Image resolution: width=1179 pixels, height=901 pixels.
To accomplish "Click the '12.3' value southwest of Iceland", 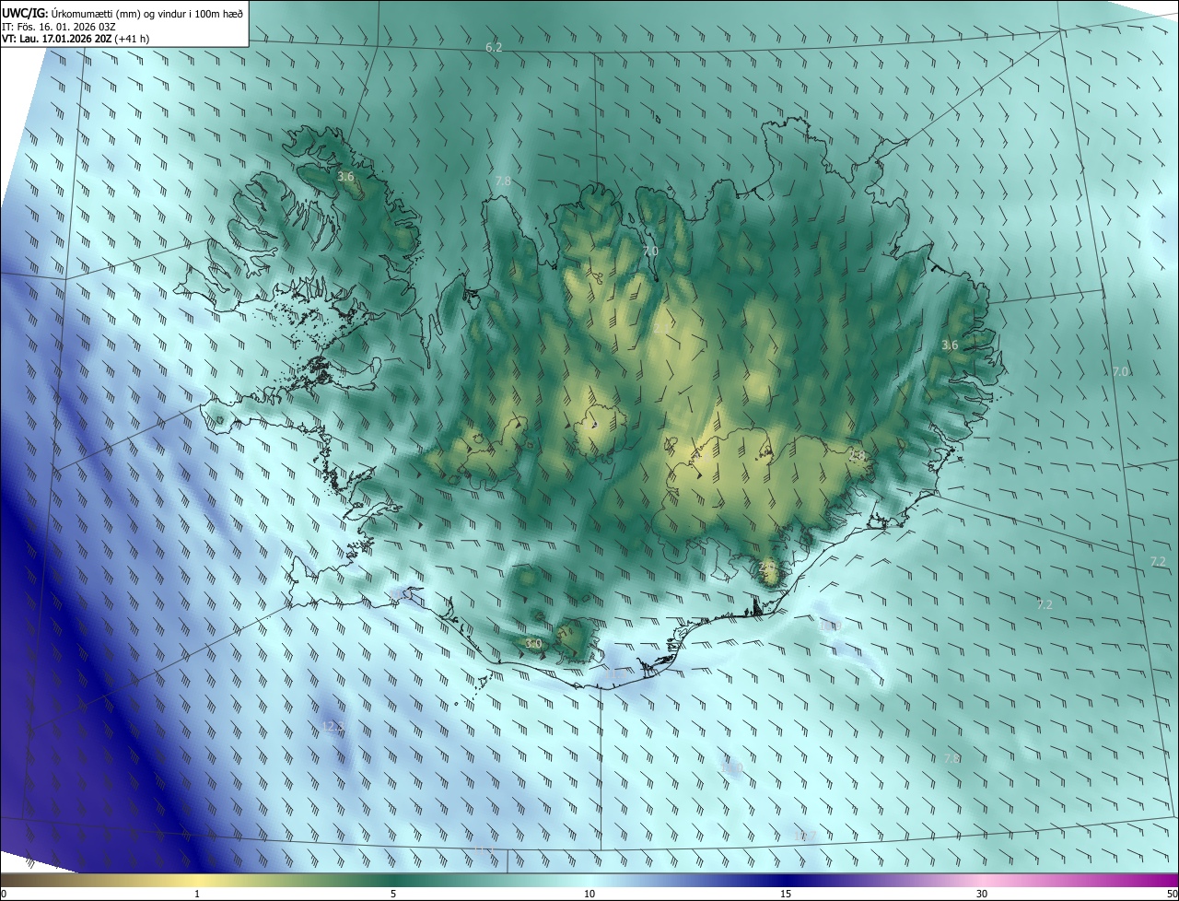I will point(333,727).
